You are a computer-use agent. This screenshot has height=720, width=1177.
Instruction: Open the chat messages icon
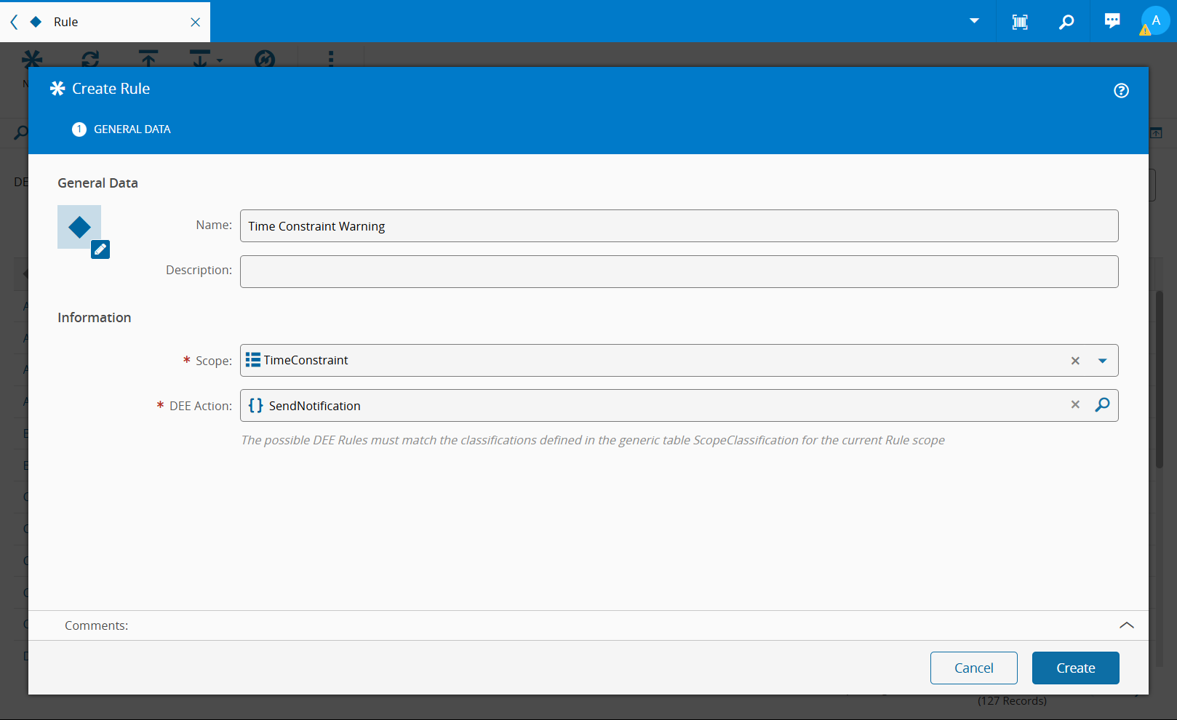(x=1112, y=21)
